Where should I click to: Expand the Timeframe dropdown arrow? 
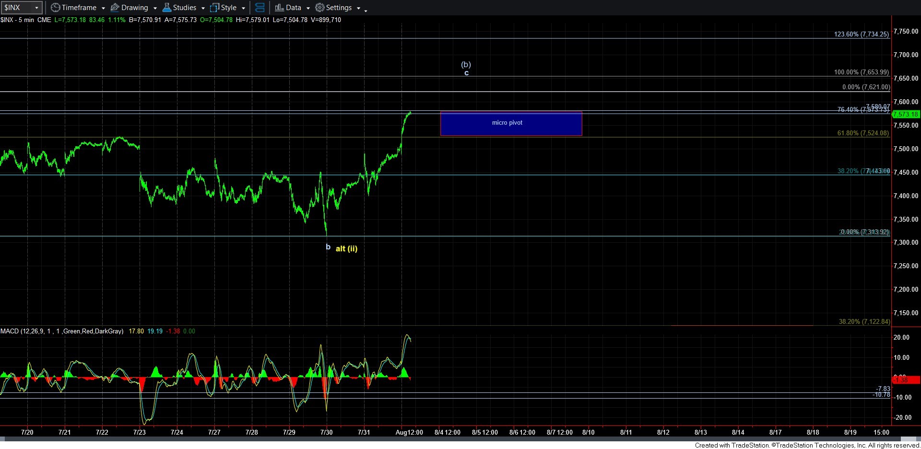[103, 8]
